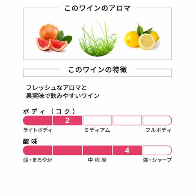Select the このワインの特徴 heading
This screenshot has width=196, height=196.
[97, 70]
